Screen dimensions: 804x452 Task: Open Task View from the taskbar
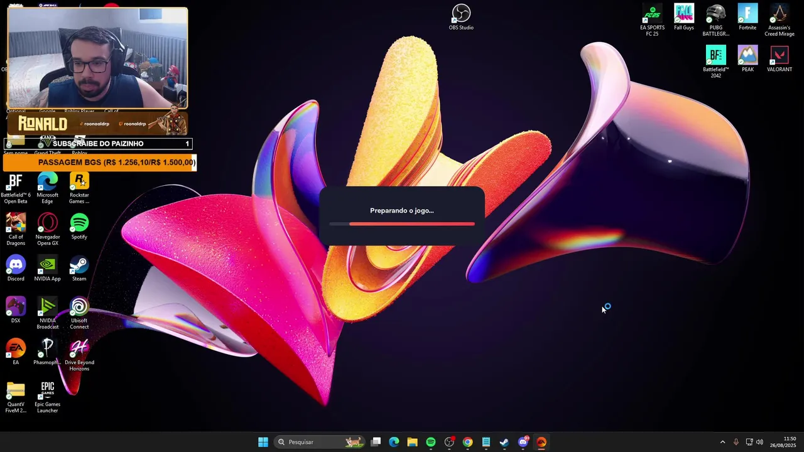click(x=376, y=442)
